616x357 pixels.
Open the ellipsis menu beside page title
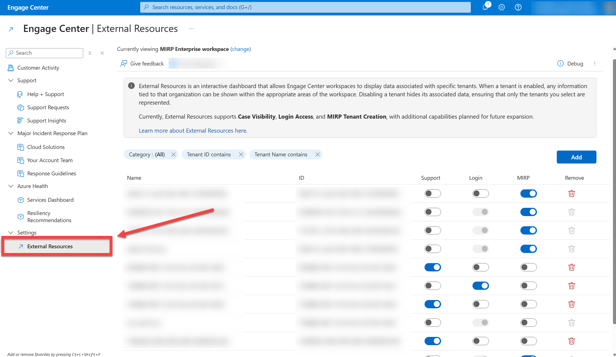pyautogui.click(x=191, y=29)
